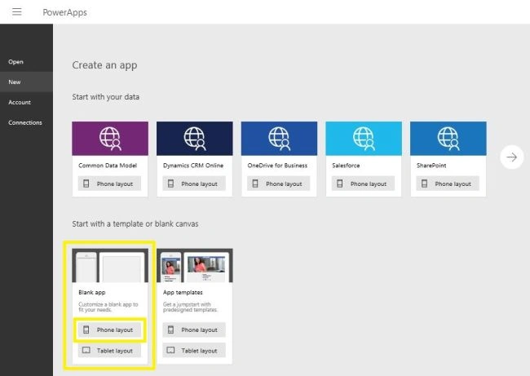Viewport: 530px width, 376px height.
Task: Click 'Get a jumpstart' description text
Action: (x=190, y=307)
